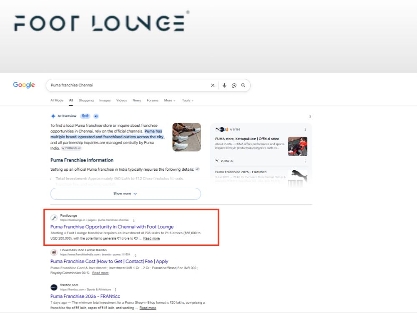Click the Google logo

click(24, 85)
